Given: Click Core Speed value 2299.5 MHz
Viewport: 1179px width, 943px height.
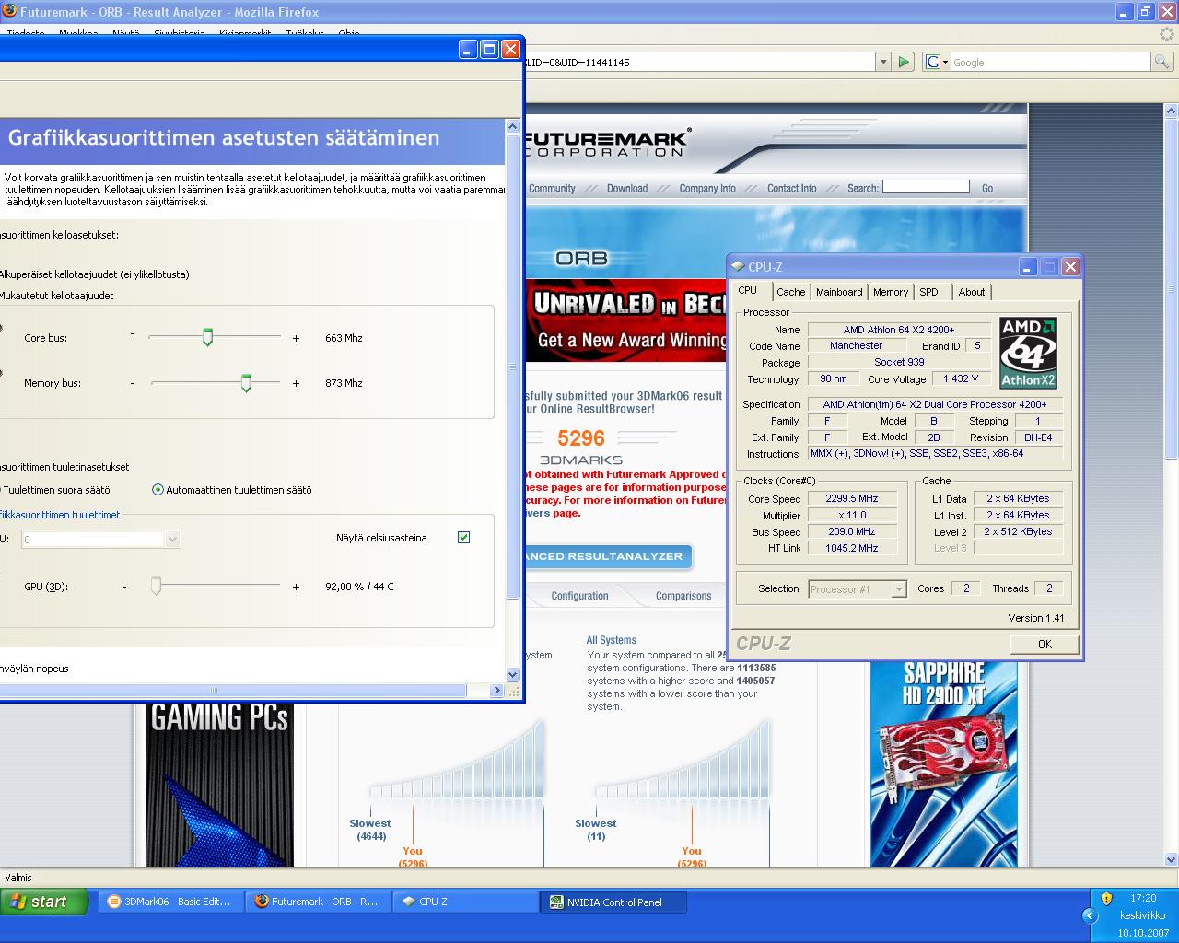Looking at the screenshot, I should [x=852, y=498].
